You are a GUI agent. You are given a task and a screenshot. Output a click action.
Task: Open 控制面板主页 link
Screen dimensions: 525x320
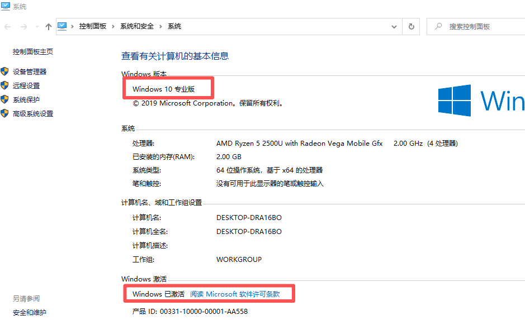point(33,51)
